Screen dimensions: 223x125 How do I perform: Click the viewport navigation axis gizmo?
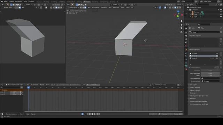pyautogui.click(x=178, y=15)
